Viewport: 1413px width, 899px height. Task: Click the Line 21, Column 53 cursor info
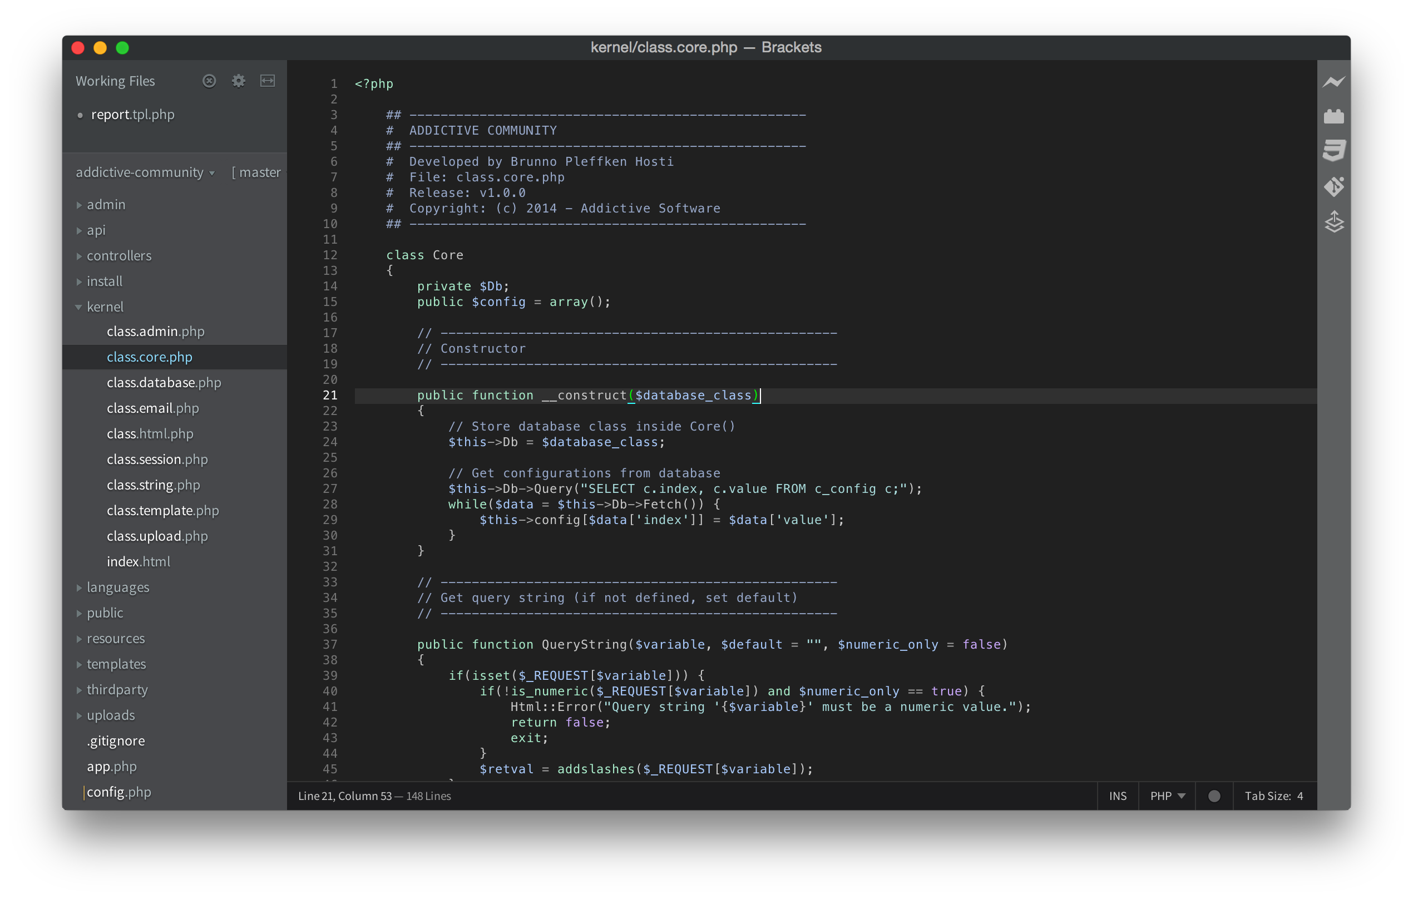click(x=344, y=796)
